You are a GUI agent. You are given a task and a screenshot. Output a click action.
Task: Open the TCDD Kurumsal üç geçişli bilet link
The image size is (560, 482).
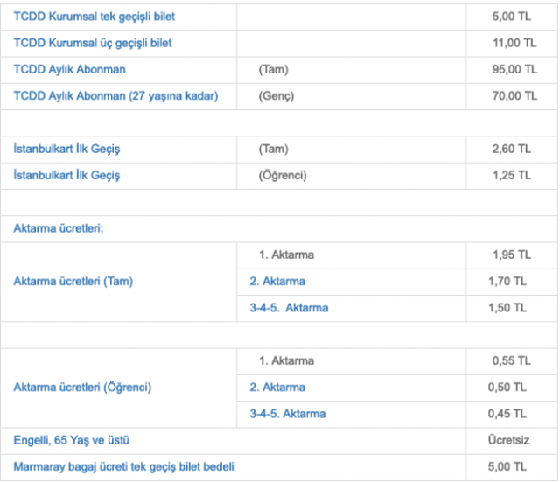tap(93, 42)
